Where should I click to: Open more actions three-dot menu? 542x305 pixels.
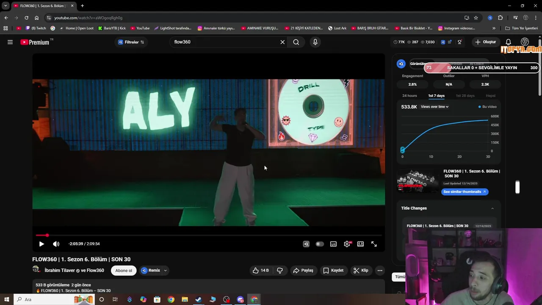point(380,270)
